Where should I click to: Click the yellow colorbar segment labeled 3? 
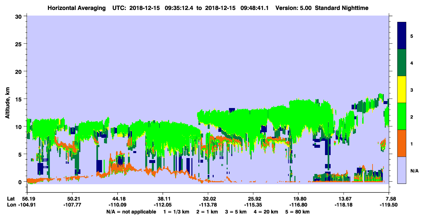pos(402,89)
